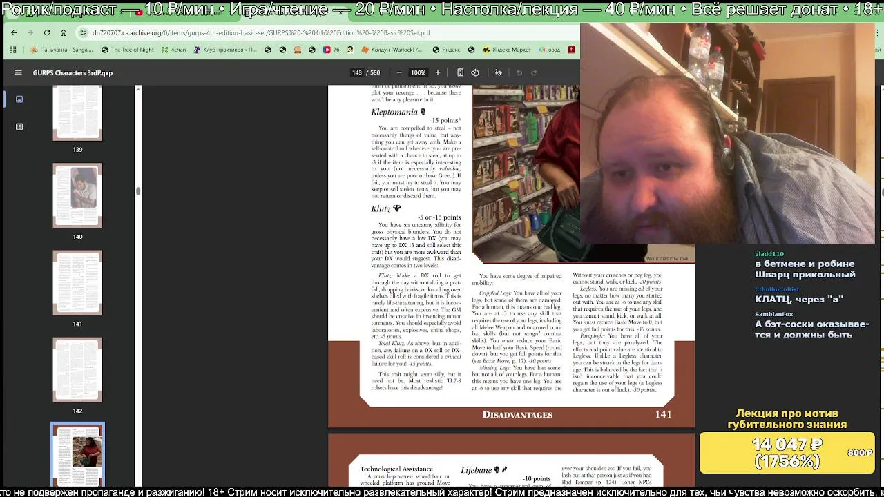Show page thumbnails view in sidebar
884x497 pixels.
click(x=19, y=99)
